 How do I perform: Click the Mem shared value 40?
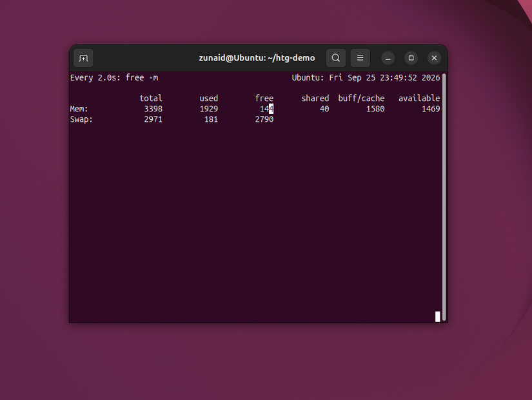pyautogui.click(x=324, y=109)
